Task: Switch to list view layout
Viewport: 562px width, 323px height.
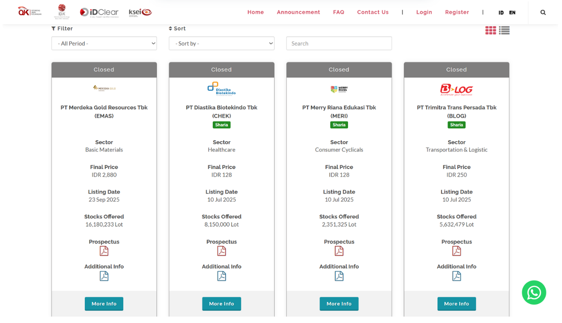Action: click(x=504, y=30)
